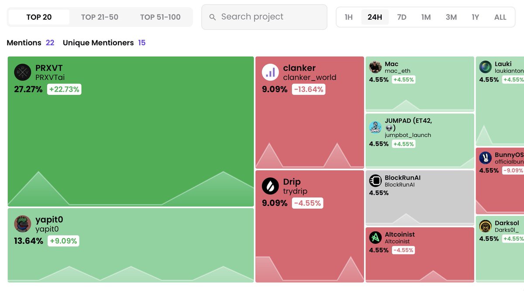Select the 24H time range

tap(375, 17)
